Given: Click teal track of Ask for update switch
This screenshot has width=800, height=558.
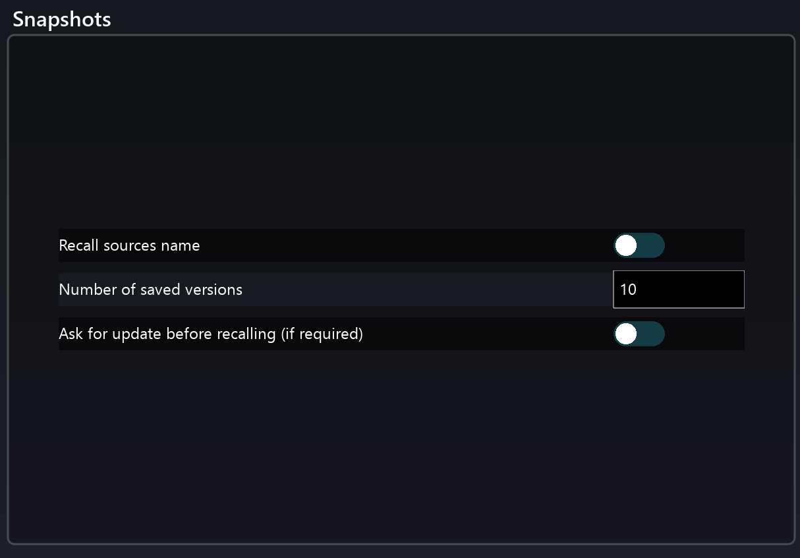Looking at the screenshot, I should pos(652,334).
